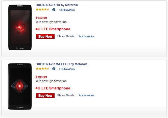Click star rating for DROID RAZR HD
Viewport: 168px width, 118px height.
click(x=42, y=10)
